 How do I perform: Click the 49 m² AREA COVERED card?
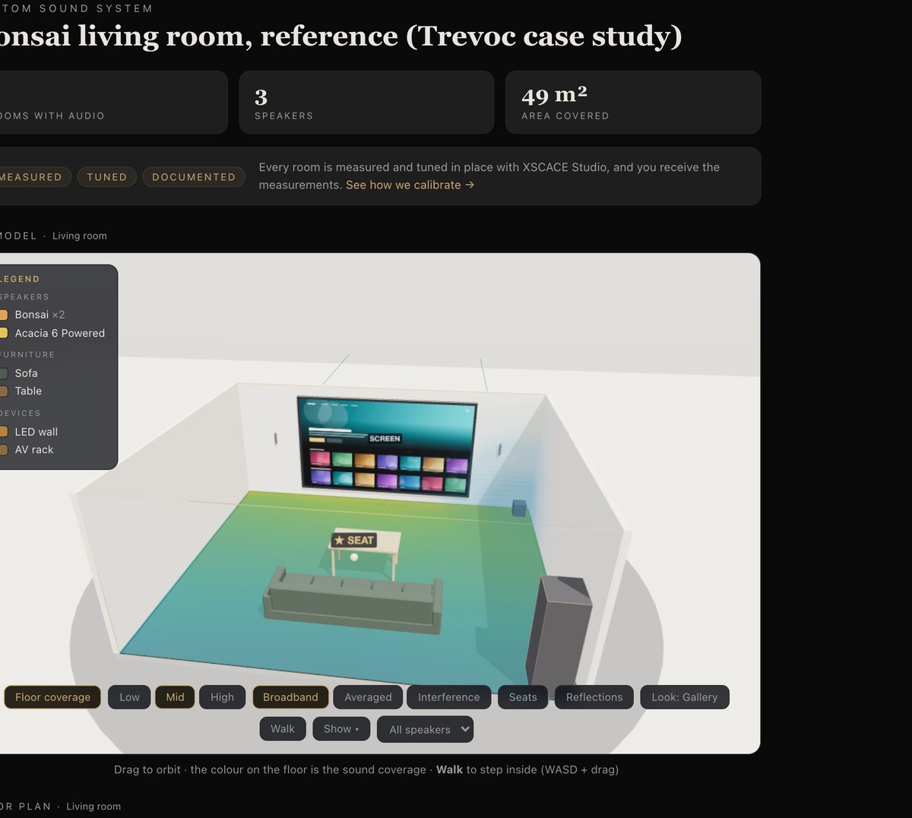(x=633, y=103)
